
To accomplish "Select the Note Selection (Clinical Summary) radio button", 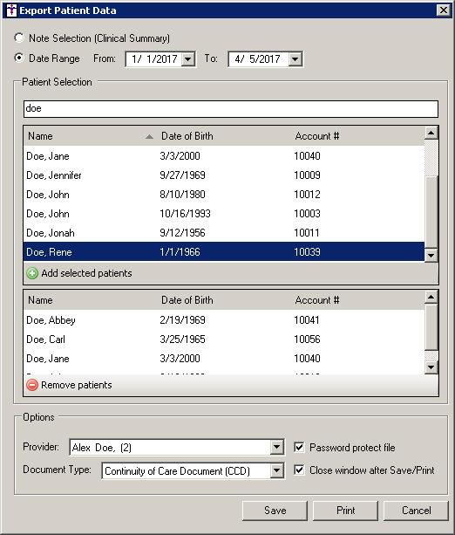I will (x=19, y=38).
